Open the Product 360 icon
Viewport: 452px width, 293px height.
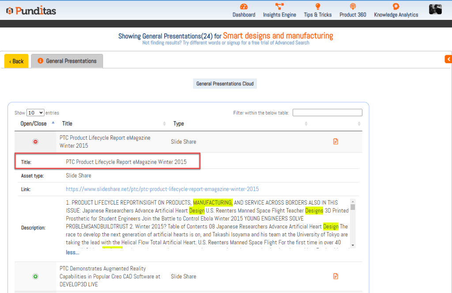click(353, 7)
